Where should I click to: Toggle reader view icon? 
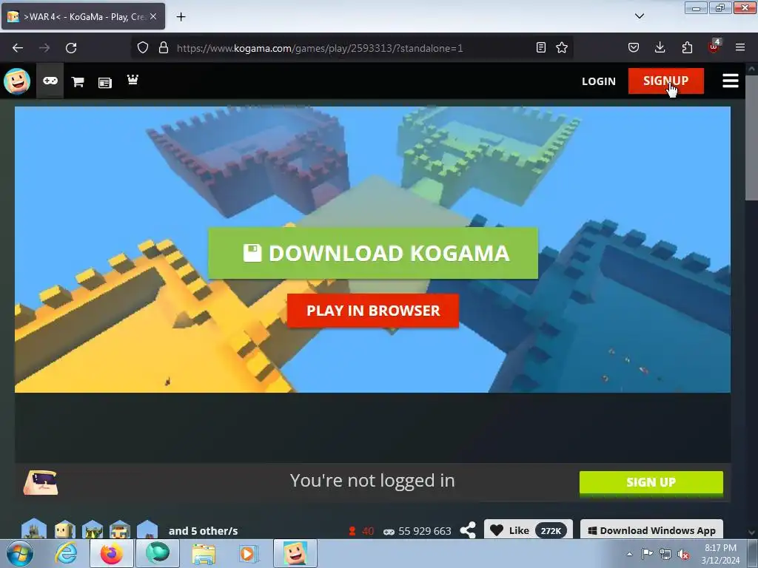click(541, 47)
